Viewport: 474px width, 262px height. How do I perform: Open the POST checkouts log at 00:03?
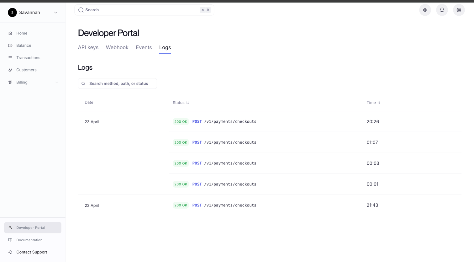pos(224,163)
